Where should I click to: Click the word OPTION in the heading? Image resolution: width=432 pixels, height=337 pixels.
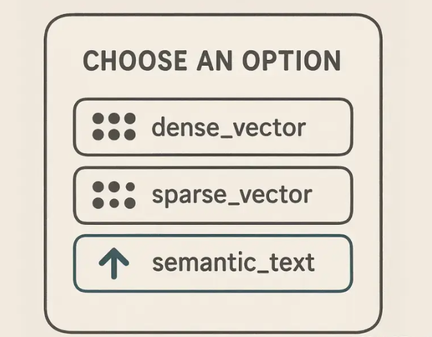point(292,61)
